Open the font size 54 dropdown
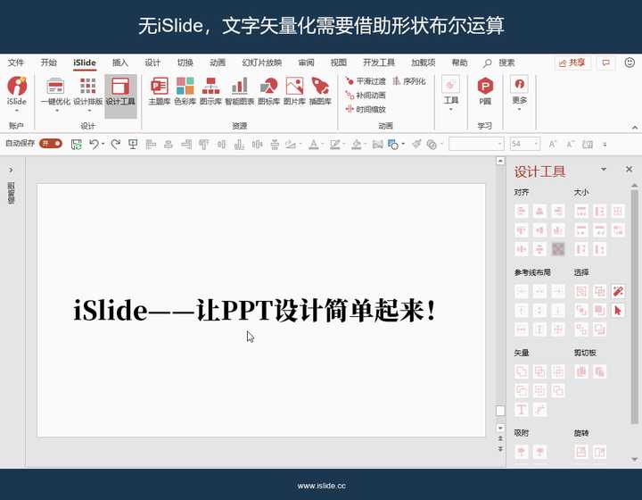 point(536,144)
